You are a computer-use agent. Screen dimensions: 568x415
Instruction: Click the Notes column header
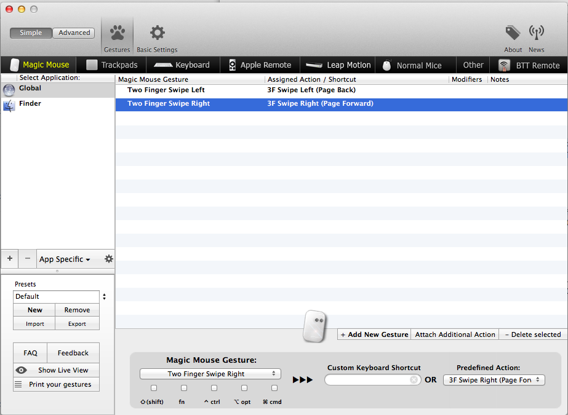(x=527, y=79)
